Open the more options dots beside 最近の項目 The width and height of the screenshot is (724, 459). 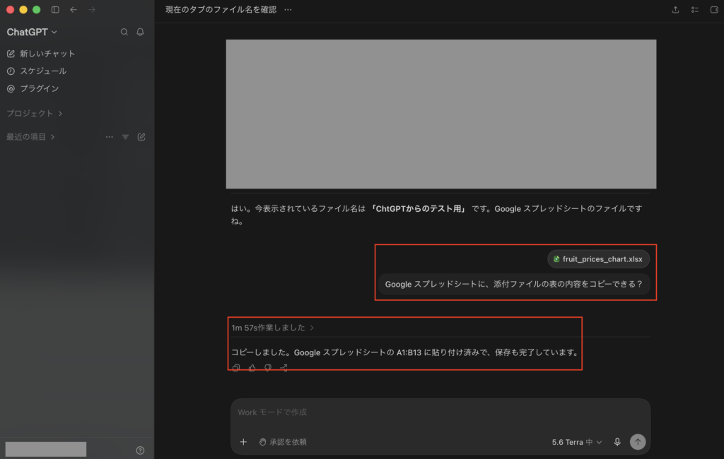point(110,137)
